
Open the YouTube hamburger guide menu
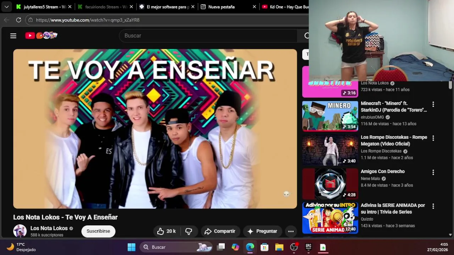tap(13, 35)
